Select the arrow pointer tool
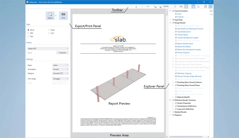Image resolution: width=239 pixels, height=138 pixels. [x=198, y=6]
